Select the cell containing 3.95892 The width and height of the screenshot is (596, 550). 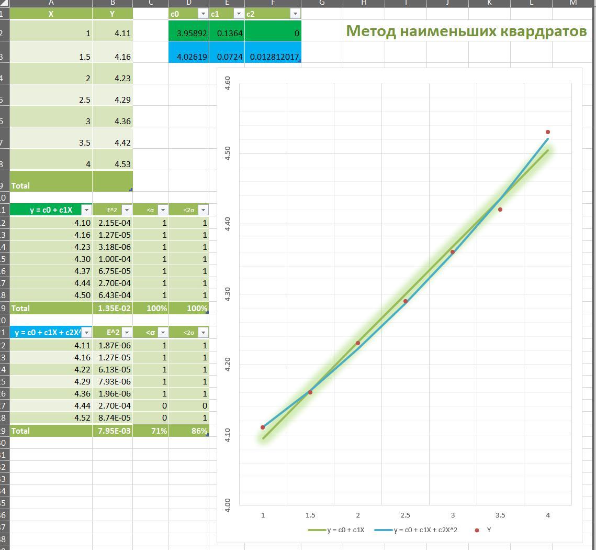(x=189, y=33)
